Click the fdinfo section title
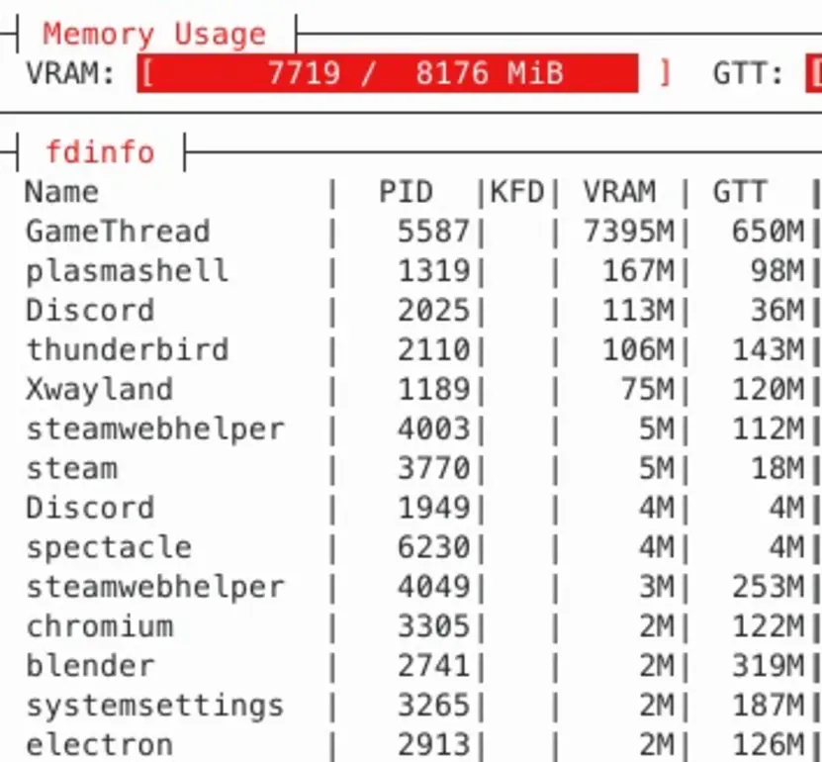 100,152
